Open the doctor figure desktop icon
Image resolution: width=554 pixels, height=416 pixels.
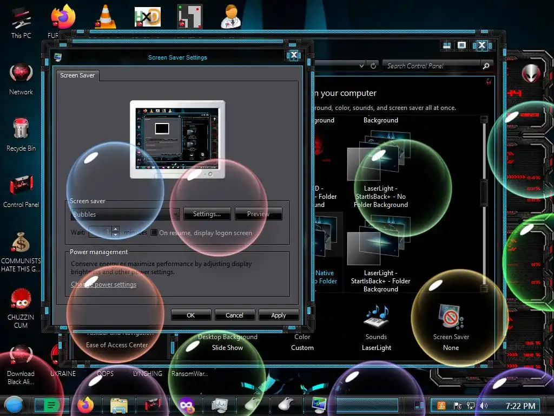pos(232,17)
